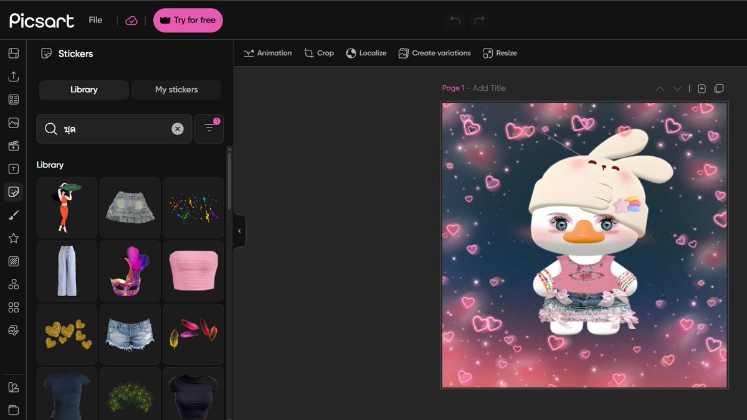Click the Picsart logo
The image size is (747, 420).
point(42,20)
